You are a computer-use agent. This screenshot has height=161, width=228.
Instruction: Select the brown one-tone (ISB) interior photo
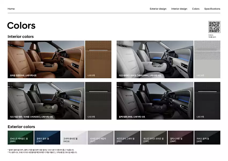tap(46, 59)
